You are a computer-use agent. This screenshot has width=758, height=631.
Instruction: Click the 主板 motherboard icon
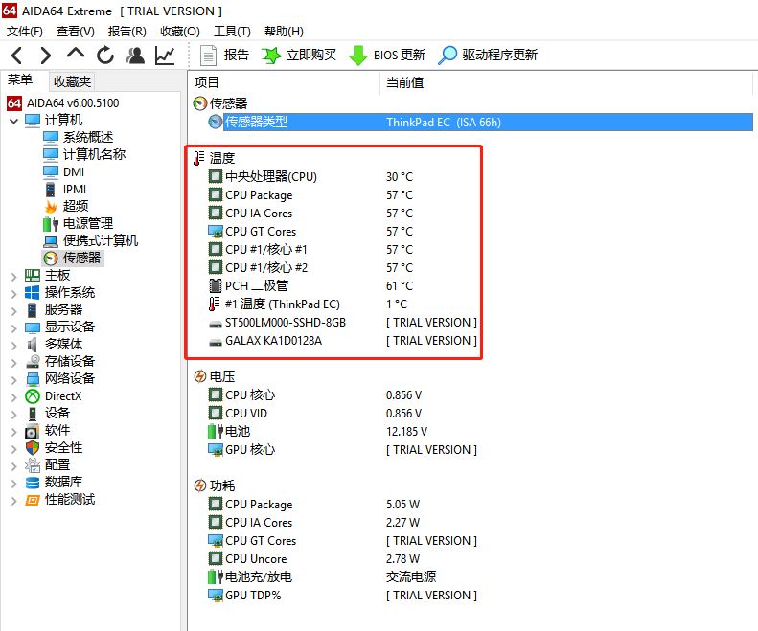click(x=33, y=276)
